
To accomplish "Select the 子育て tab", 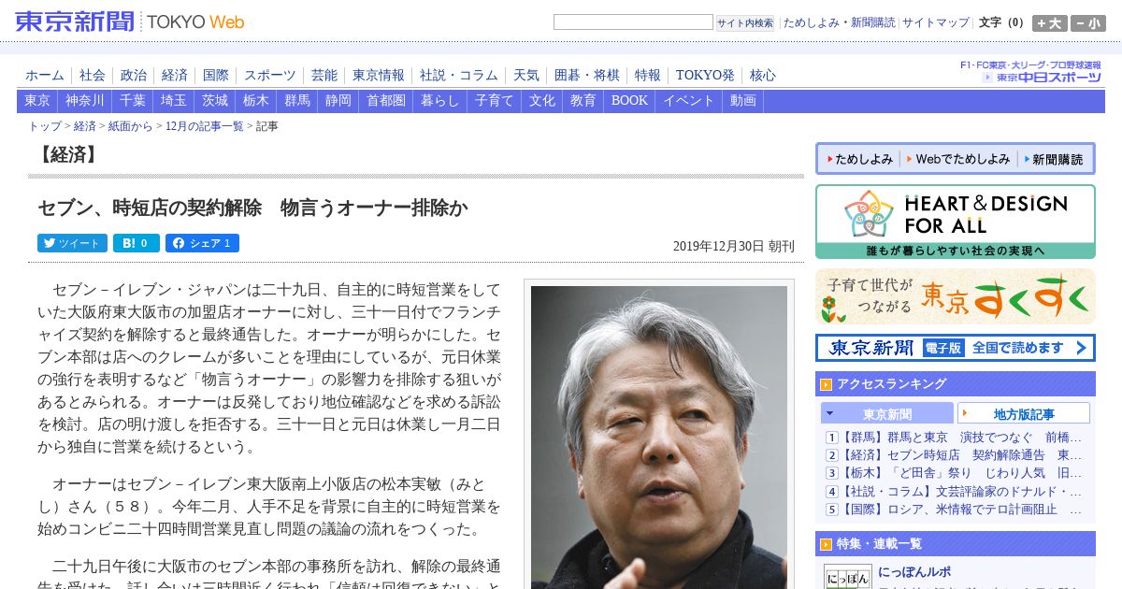I will [x=495, y=101].
